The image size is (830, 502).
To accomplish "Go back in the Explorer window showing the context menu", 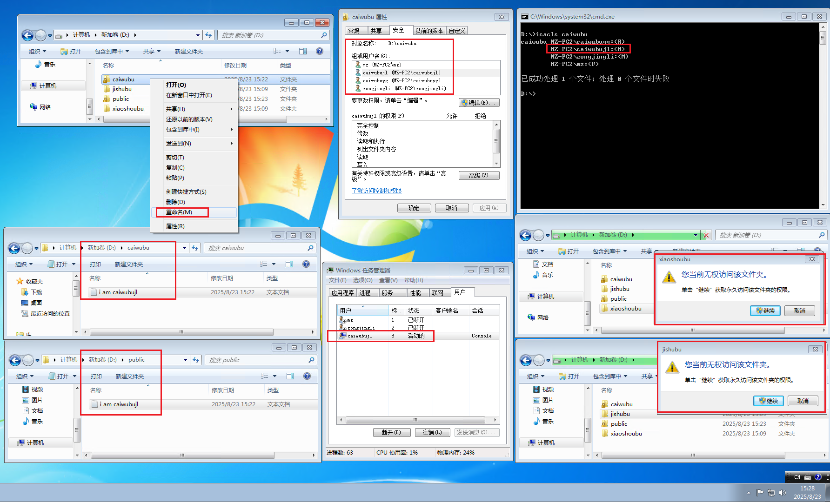I will (27, 35).
